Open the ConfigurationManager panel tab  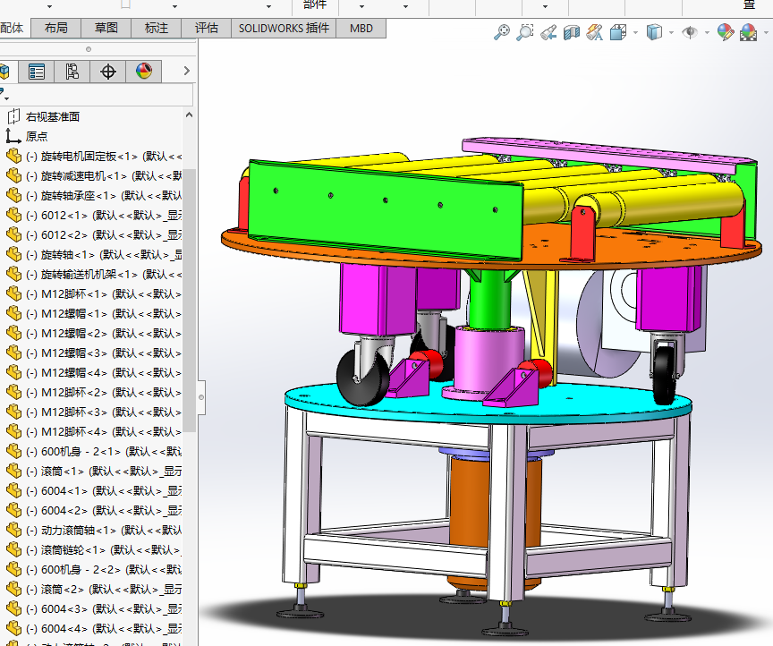click(72, 72)
